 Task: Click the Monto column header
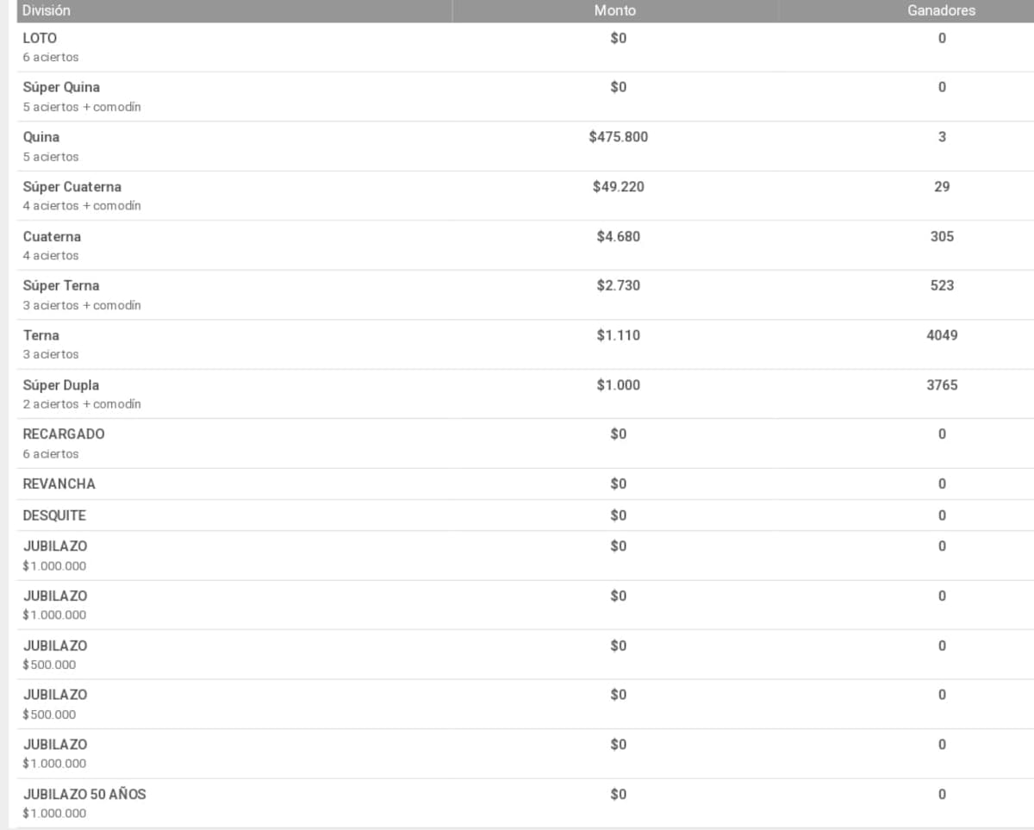[x=615, y=11]
